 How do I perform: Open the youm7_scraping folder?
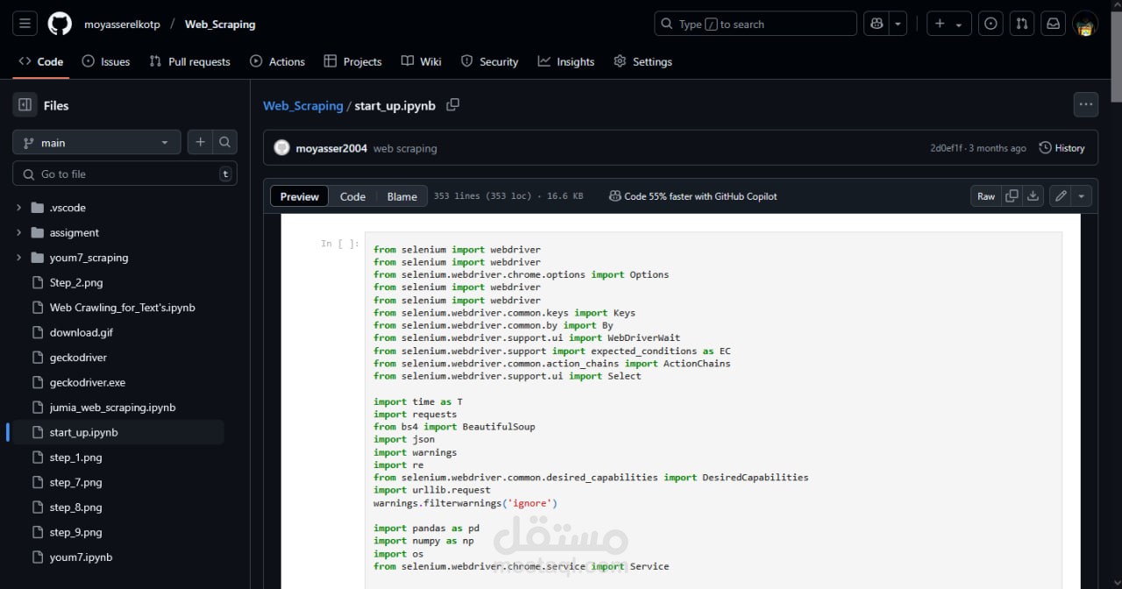(x=89, y=258)
